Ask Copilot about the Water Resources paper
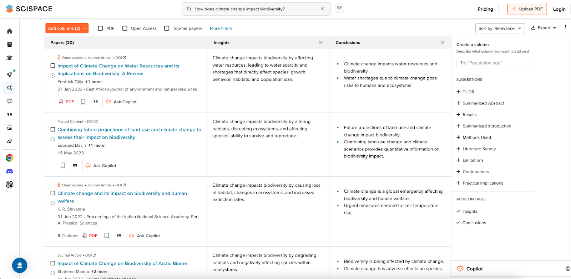 [121, 102]
